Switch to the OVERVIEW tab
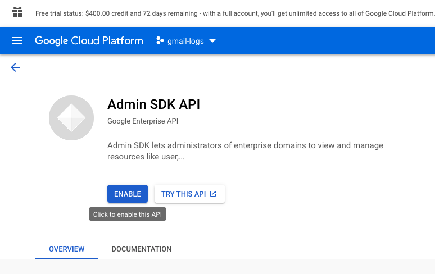The width and height of the screenshot is (435, 274). point(66,249)
